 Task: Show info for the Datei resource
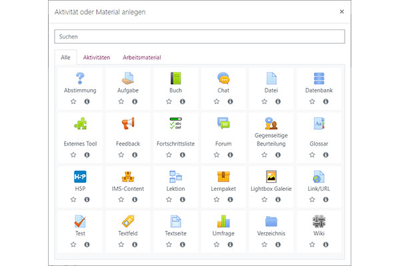278,101
